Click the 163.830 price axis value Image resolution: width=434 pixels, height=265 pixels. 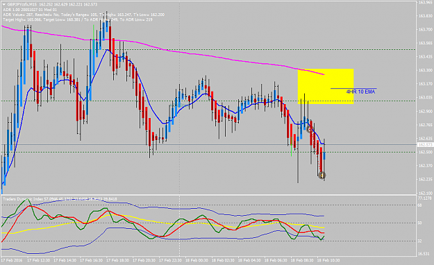click(x=426, y=16)
